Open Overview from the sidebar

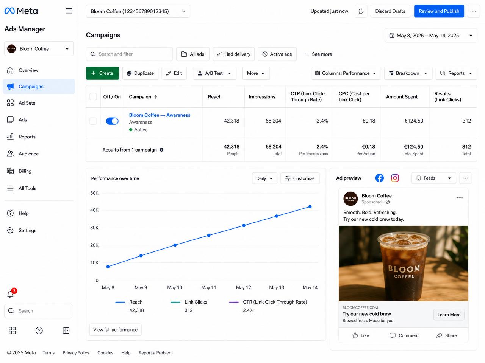[39, 70]
